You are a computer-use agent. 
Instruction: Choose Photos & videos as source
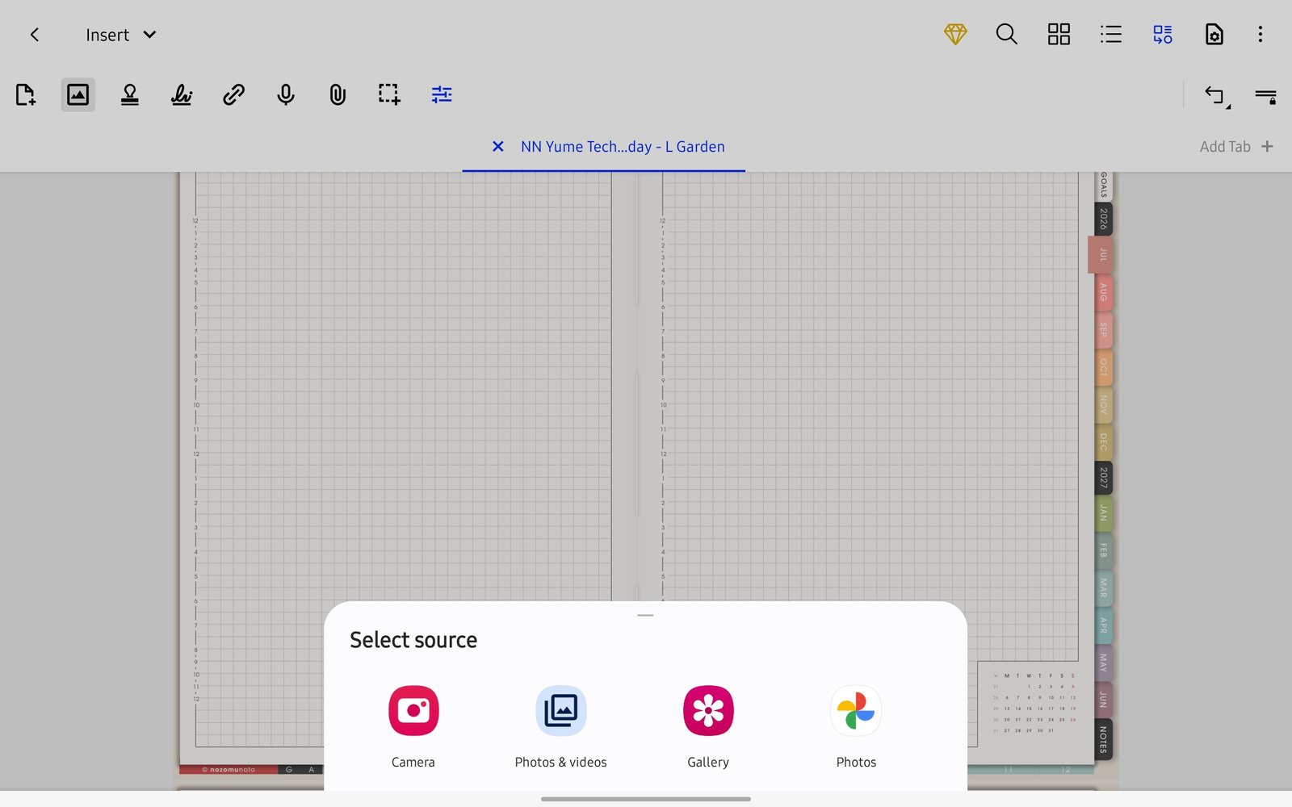click(x=561, y=727)
